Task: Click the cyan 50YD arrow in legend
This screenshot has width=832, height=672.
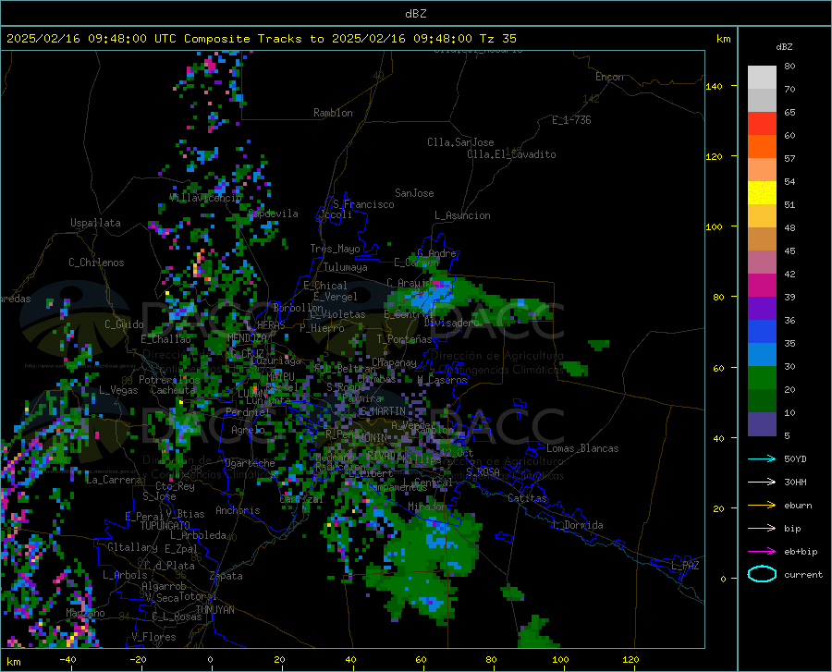Action: (762, 458)
